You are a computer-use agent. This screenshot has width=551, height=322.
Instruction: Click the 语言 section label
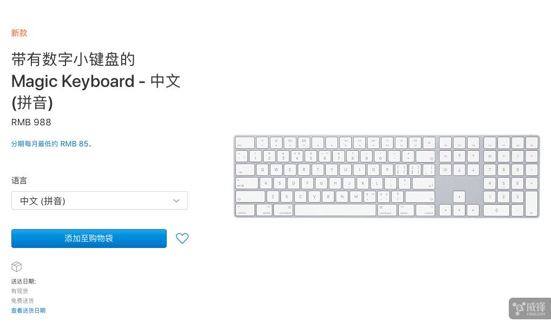(19, 180)
